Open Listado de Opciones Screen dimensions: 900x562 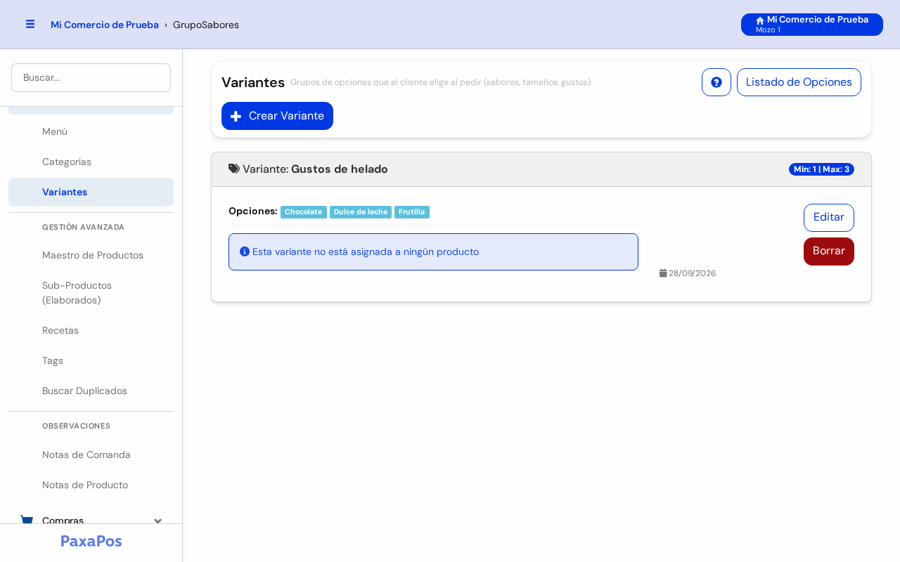click(x=799, y=82)
